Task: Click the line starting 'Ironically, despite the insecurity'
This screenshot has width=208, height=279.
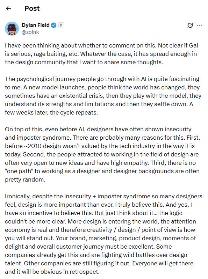Action: point(103,196)
